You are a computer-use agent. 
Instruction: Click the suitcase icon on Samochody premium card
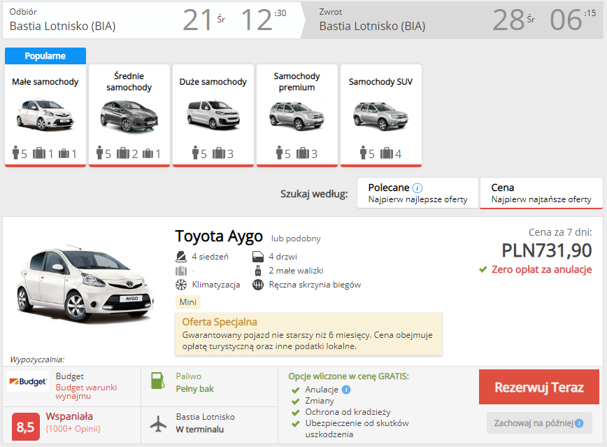pyautogui.click(x=303, y=153)
